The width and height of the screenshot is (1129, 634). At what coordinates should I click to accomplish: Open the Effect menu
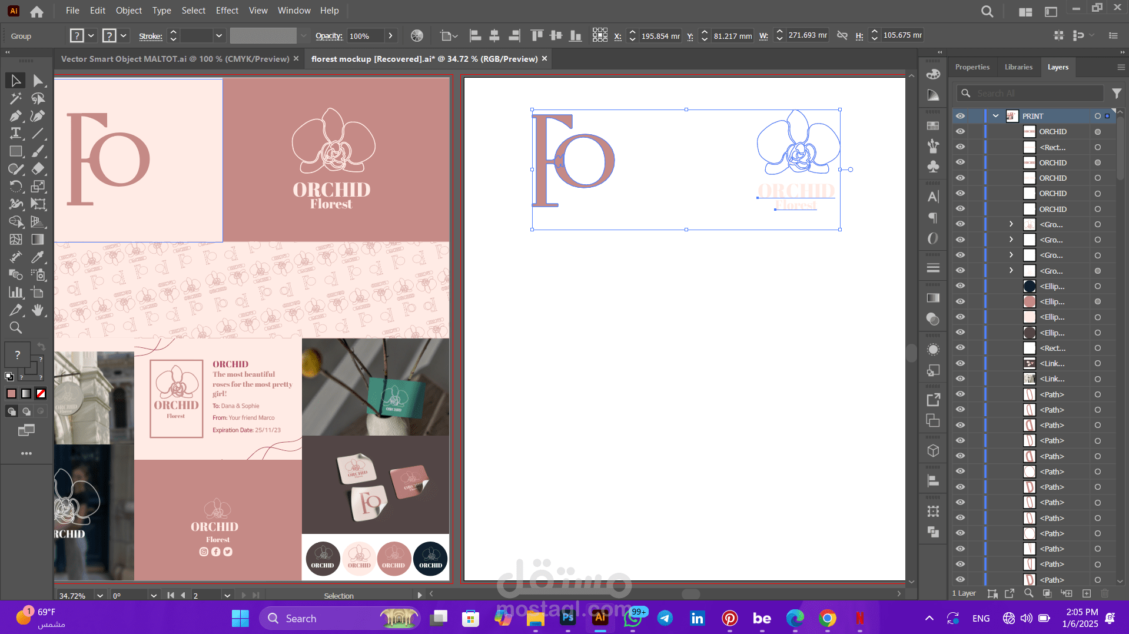point(227,11)
